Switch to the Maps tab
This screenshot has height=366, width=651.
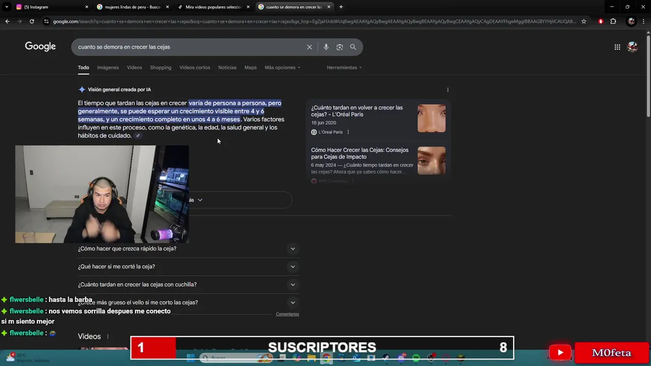pos(250,67)
